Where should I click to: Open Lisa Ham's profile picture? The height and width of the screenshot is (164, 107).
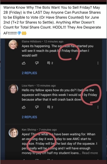click(x=13, y=89)
